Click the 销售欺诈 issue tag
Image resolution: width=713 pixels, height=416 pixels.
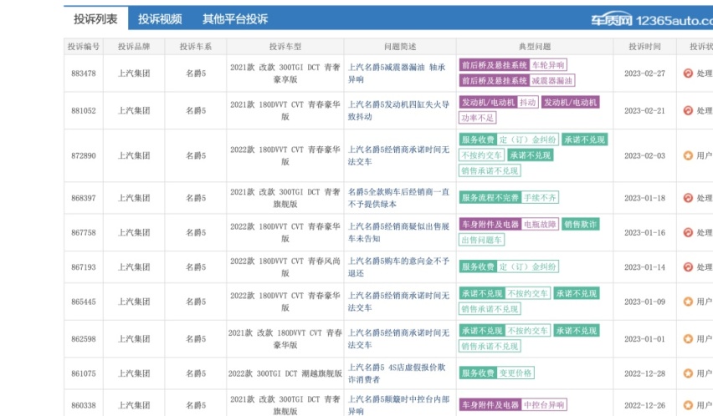(x=580, y=224)
